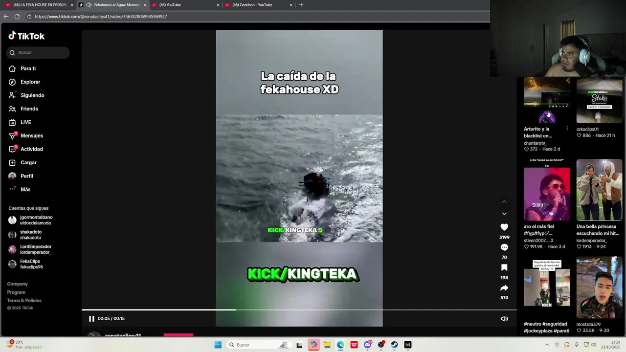The image size is (626, 352).
Task: Open the lordemperador_ uploader link
Action: point(591,241)
